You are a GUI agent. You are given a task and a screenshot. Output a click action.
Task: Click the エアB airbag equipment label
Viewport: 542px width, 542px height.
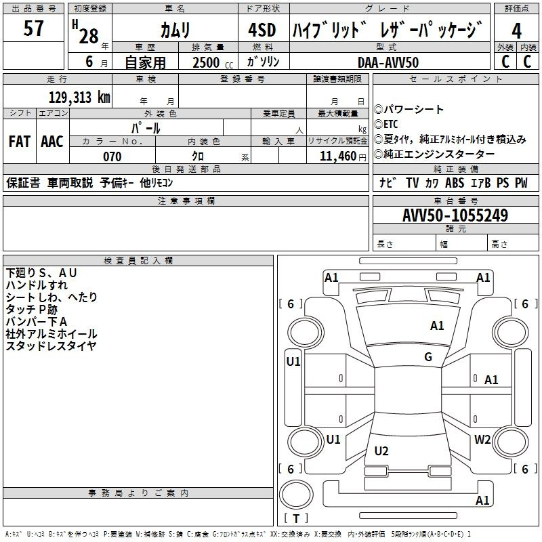[480, 182]
